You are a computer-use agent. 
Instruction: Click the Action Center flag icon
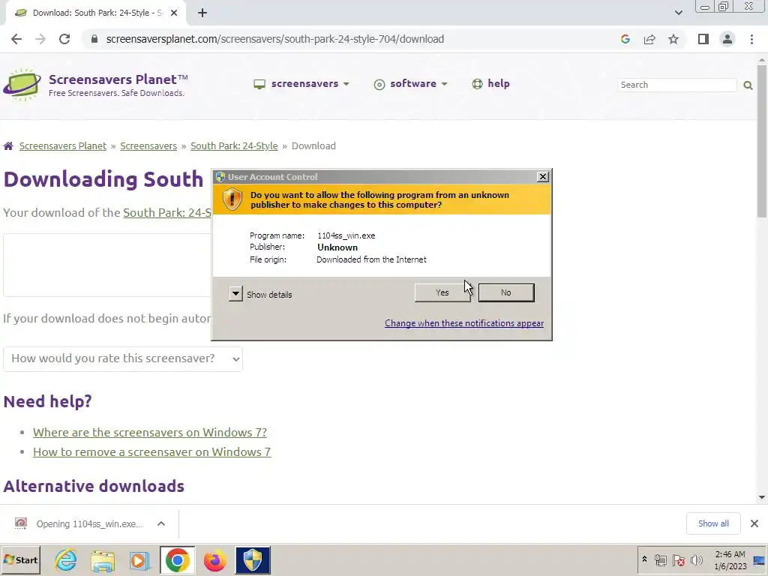coord(678,560)
